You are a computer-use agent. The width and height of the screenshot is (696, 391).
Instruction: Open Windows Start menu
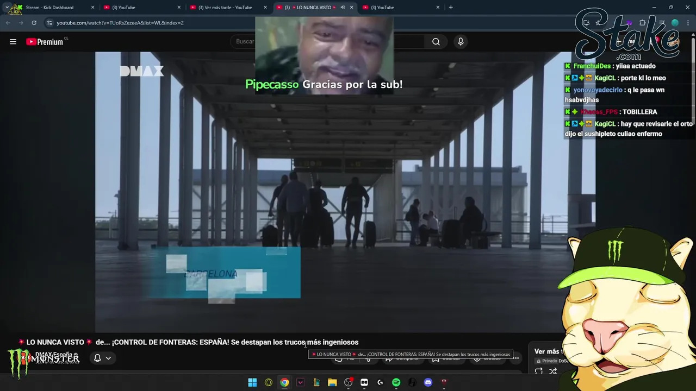click(252, 382)
